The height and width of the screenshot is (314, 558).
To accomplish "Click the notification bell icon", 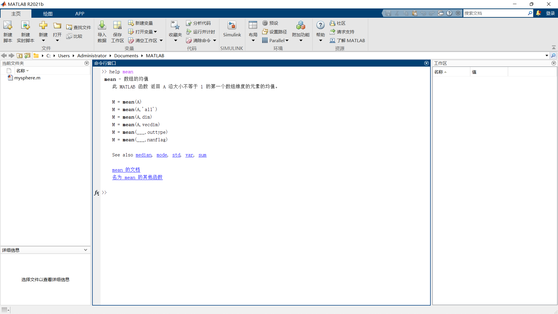I will [x=539, y=13].
